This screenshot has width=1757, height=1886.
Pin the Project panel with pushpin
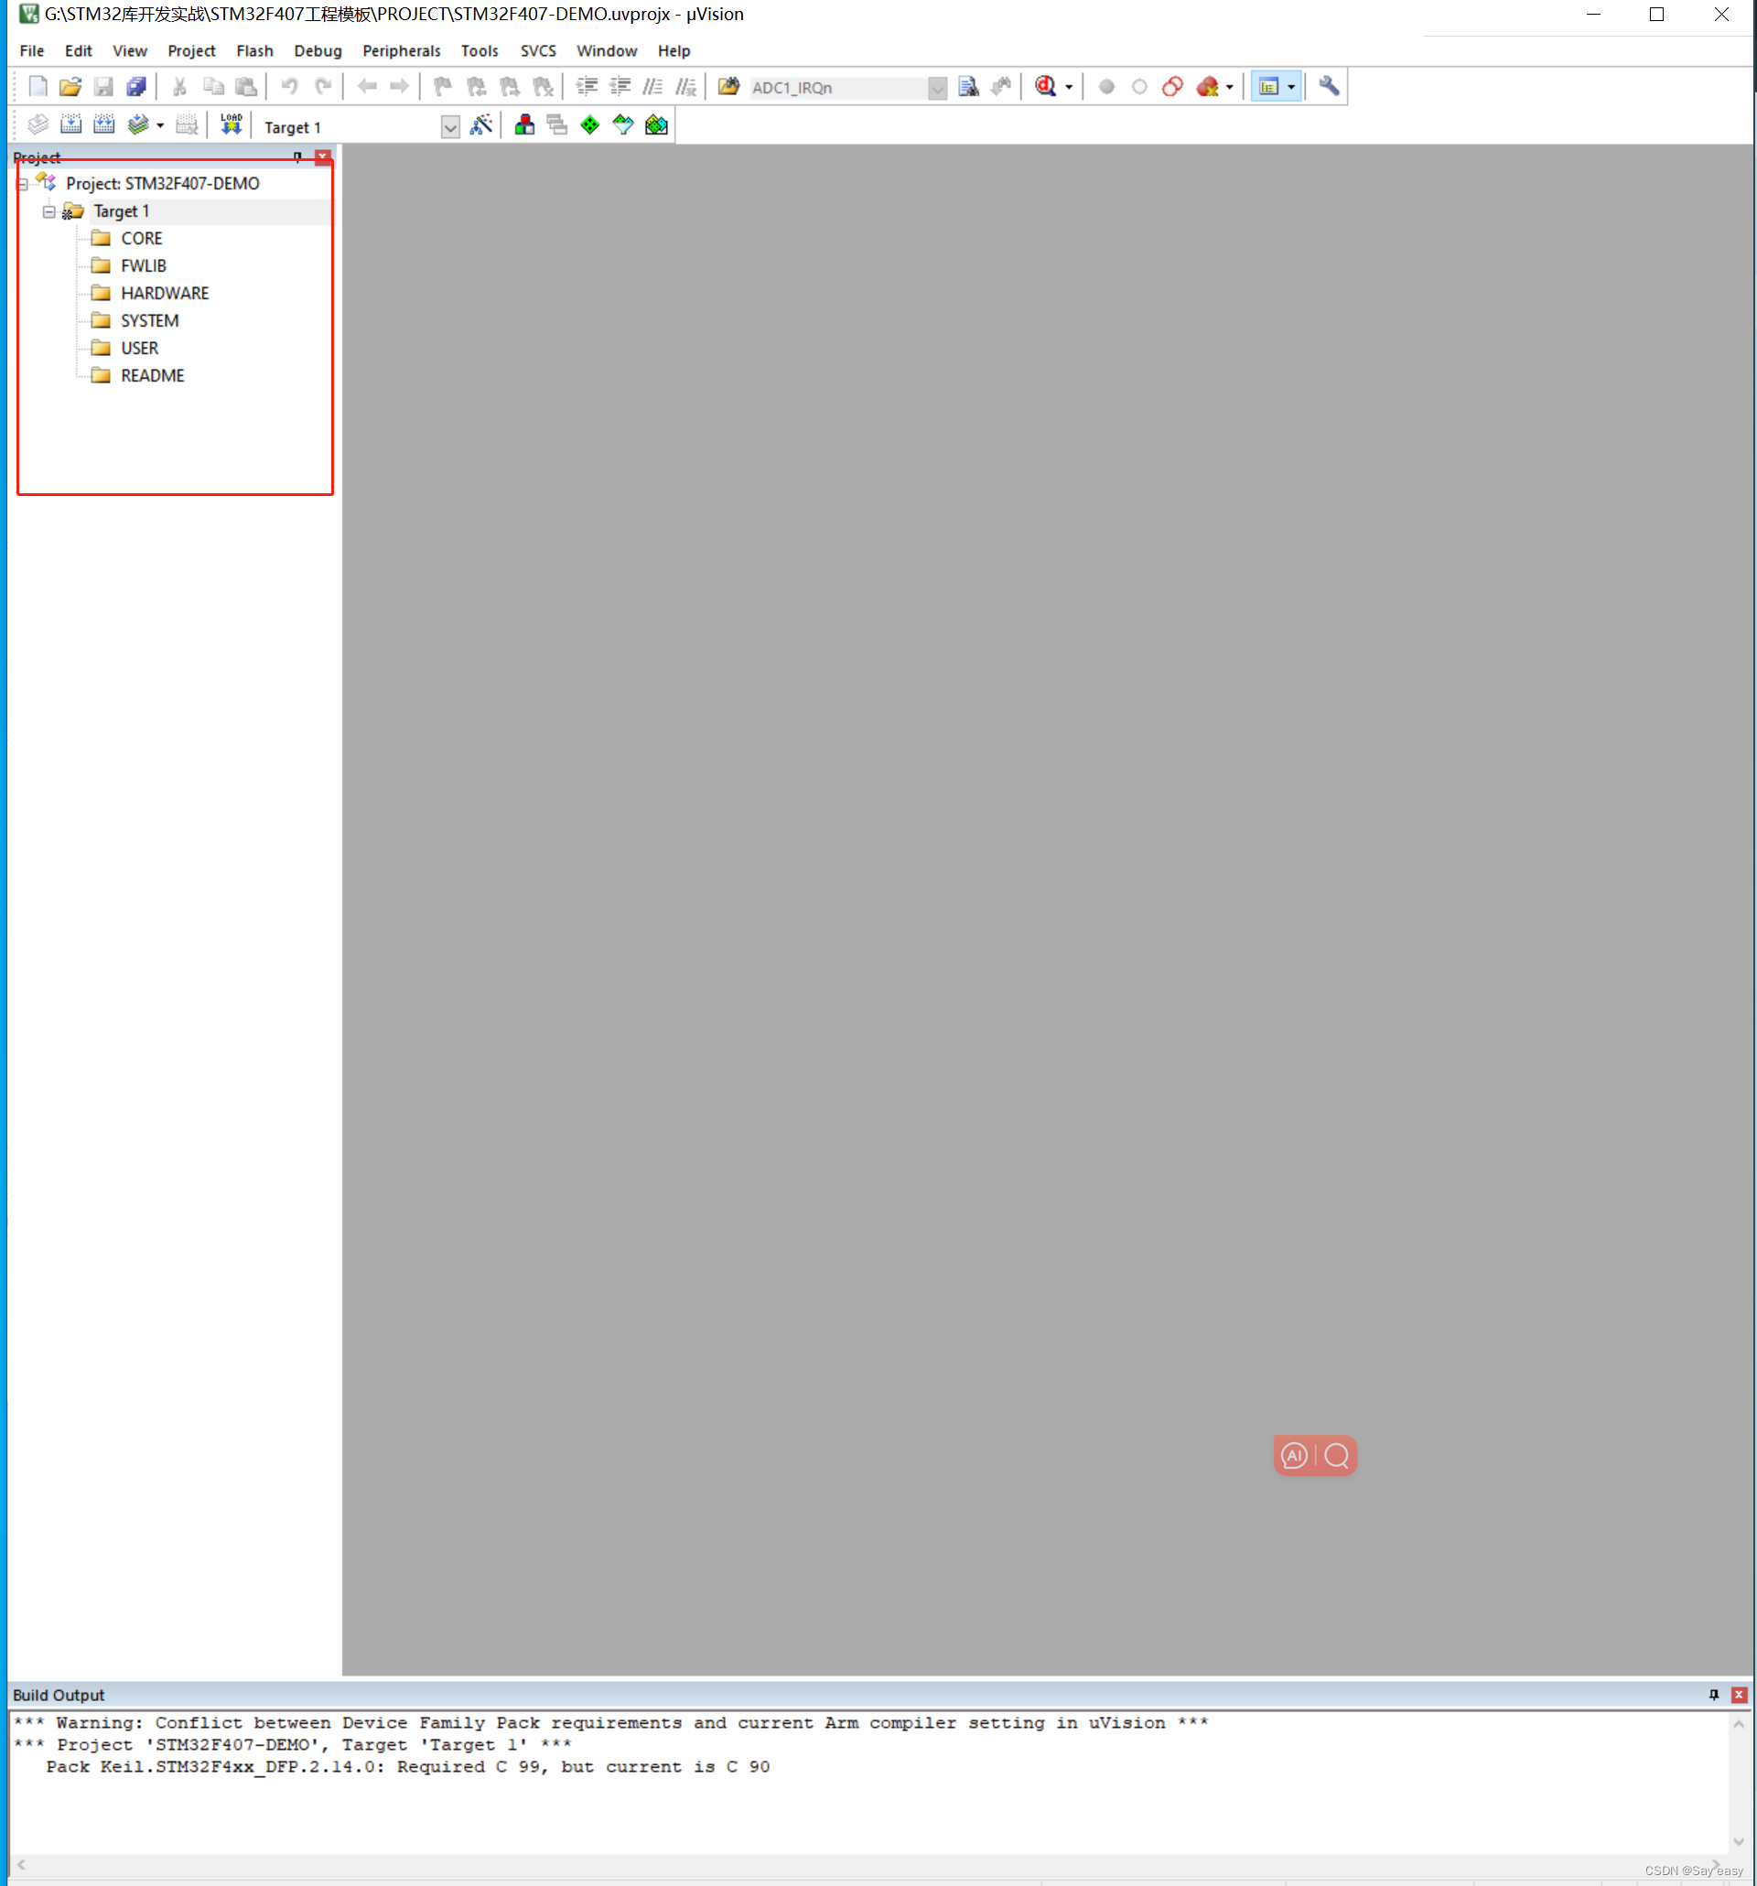coord(298,157)
